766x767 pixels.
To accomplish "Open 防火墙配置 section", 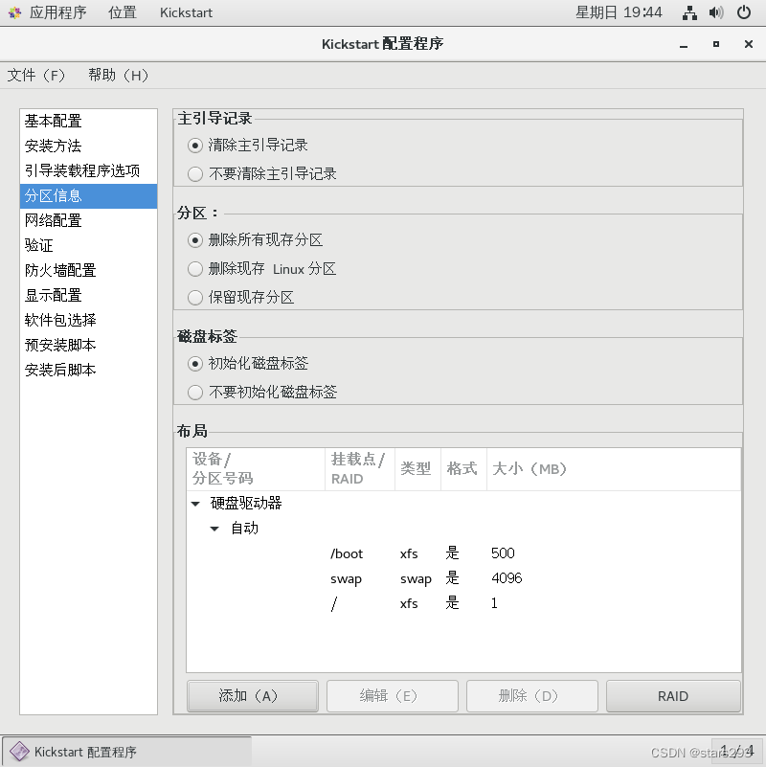I will (x=88, y=270).
